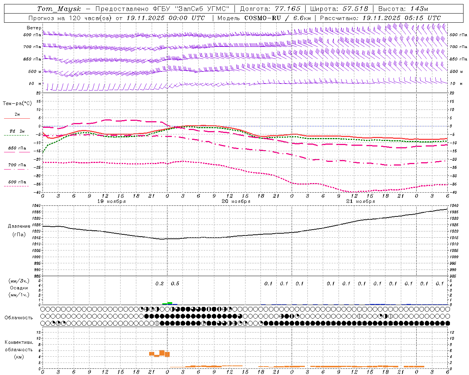
Task: Click the 19 ноября date label
Action: click(x=111, y=201)
